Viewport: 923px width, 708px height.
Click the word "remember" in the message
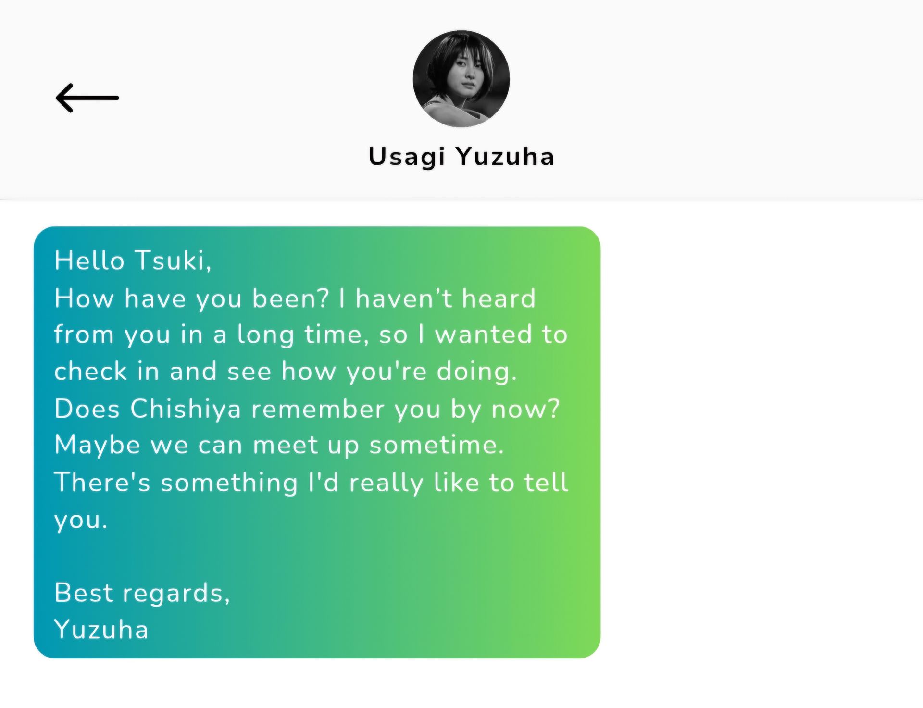pos(318,410)
